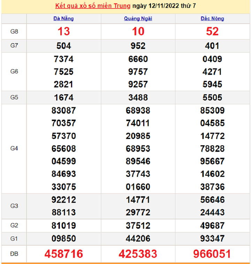Screen dimensions: 251x264
Task: Pick the special prize number 966051
Action: point(212,254)
